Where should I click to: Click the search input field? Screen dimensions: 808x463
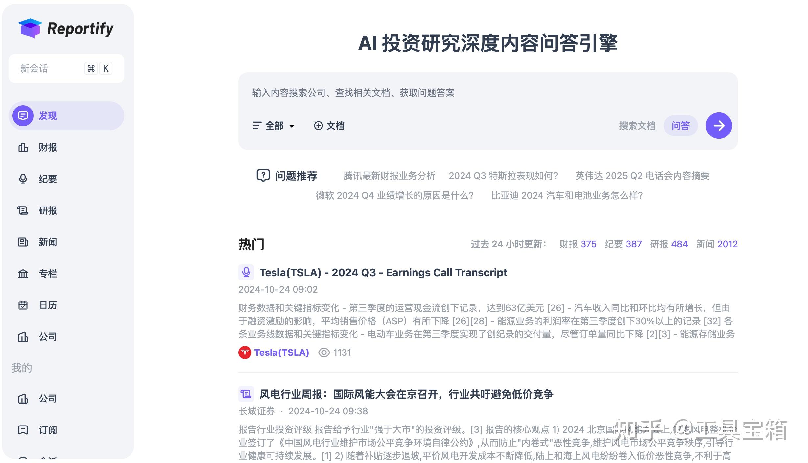(x=394, y=93)
